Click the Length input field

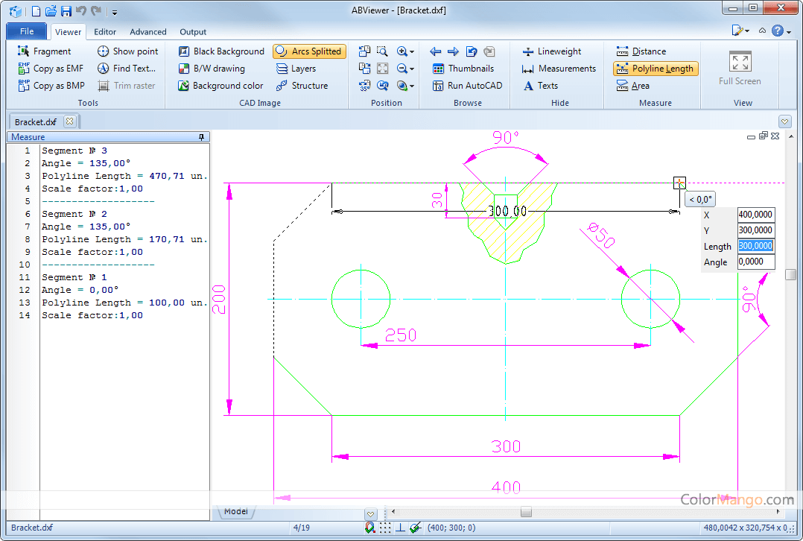pos(755,247)
